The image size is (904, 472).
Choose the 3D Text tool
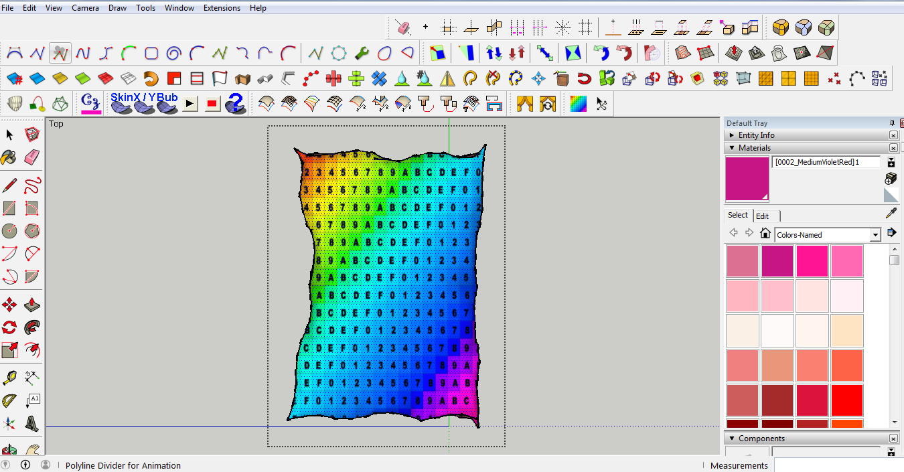point(31,424)
